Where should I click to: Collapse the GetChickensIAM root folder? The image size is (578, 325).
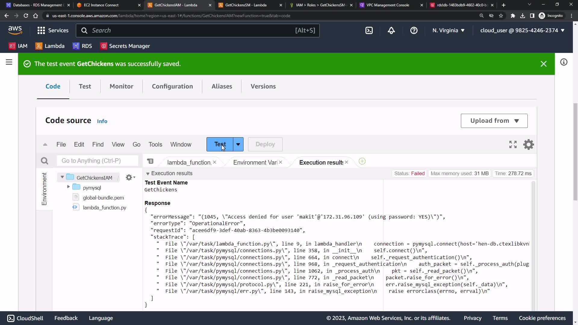[62, 177]
